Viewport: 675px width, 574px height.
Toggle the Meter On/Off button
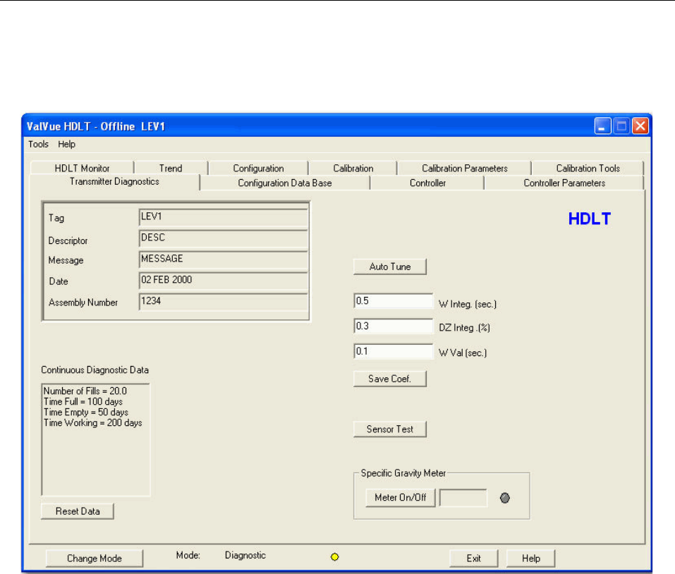(x=401, y=497)
